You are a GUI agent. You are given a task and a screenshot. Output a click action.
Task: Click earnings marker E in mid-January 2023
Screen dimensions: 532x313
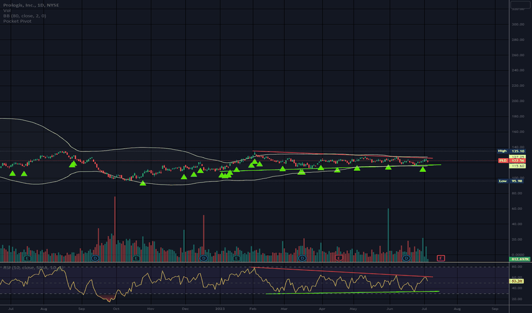(236, 258)
